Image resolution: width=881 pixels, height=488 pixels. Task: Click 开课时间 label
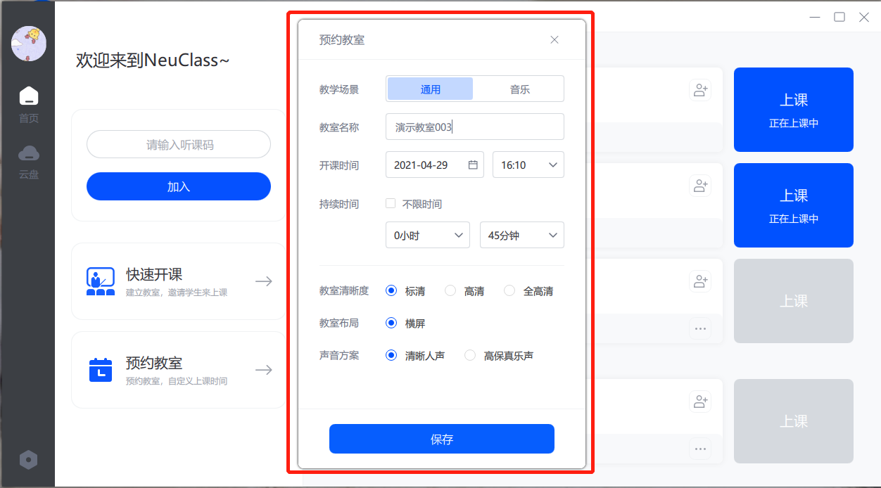339,165
